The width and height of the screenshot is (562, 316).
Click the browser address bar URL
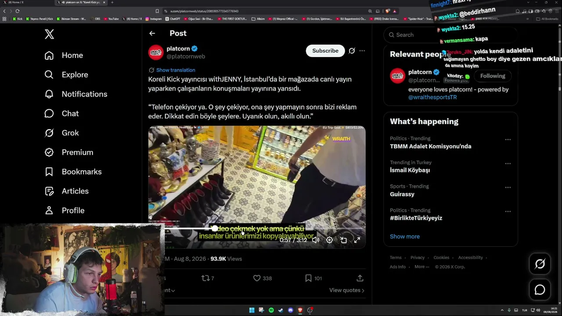pos(205,11)
